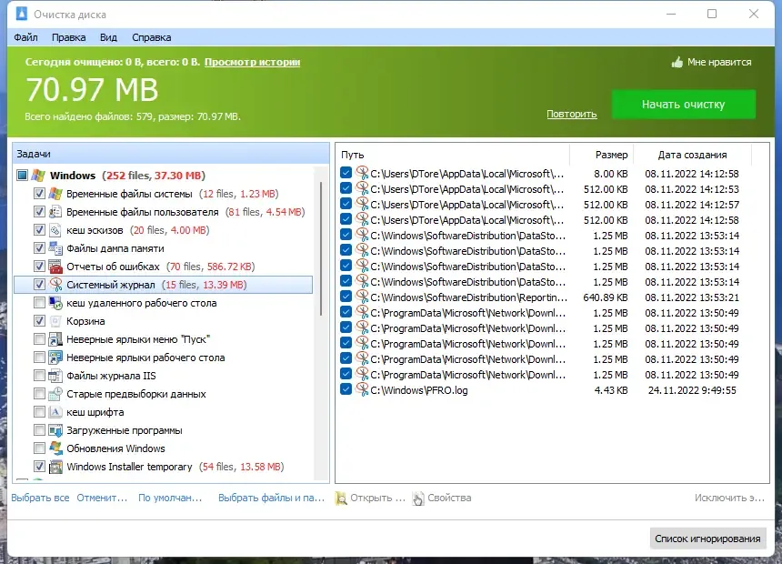Click the 4.43 KB size cell

[x=610, y=390]
